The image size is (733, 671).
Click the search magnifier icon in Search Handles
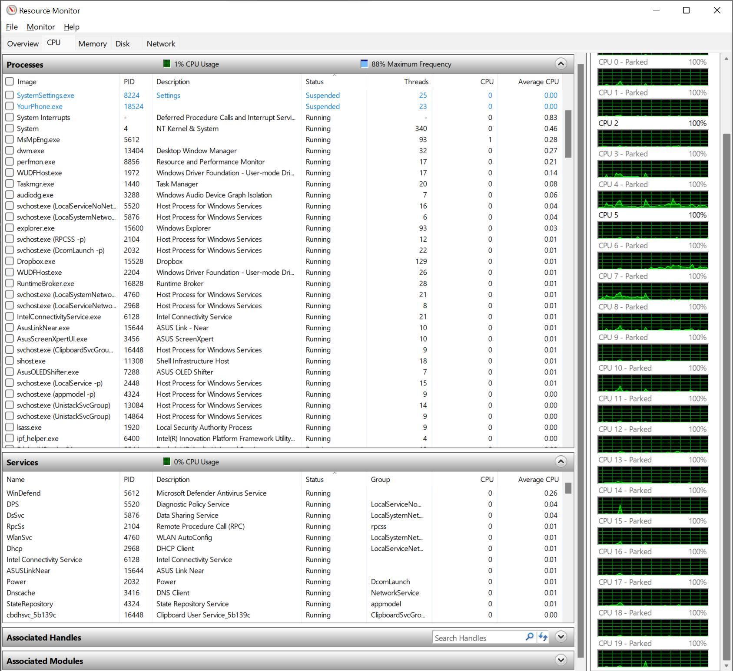click(529, 637)
